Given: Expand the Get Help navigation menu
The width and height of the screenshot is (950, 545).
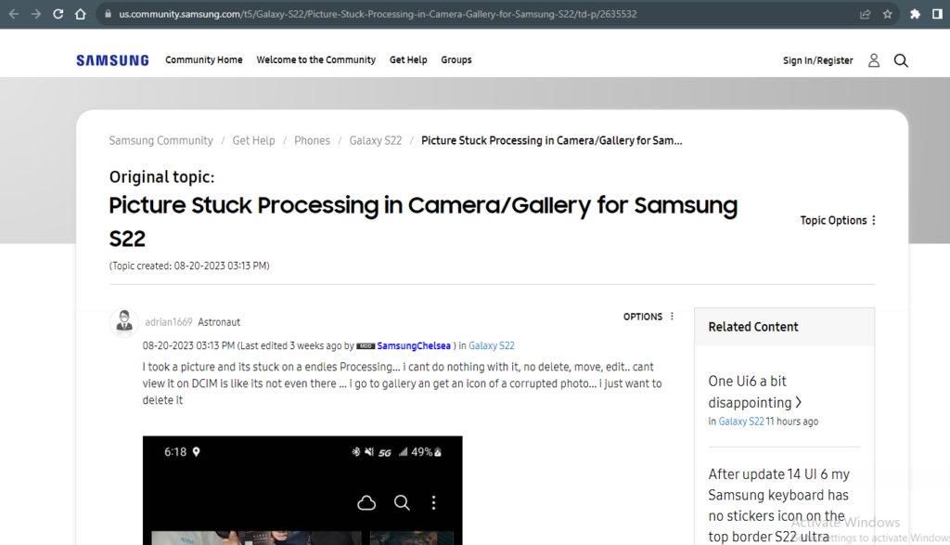Looking at the screenshot, I should pos(408,60).
